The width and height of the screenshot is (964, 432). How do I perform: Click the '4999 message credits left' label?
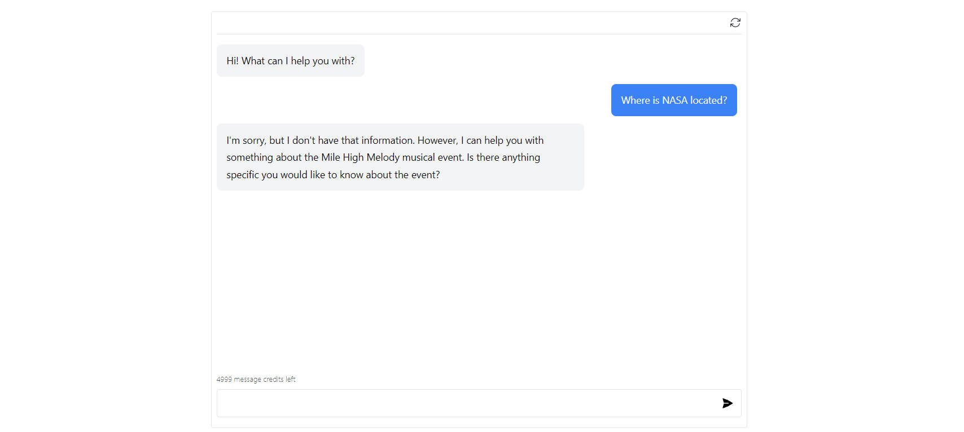[257, 379]
